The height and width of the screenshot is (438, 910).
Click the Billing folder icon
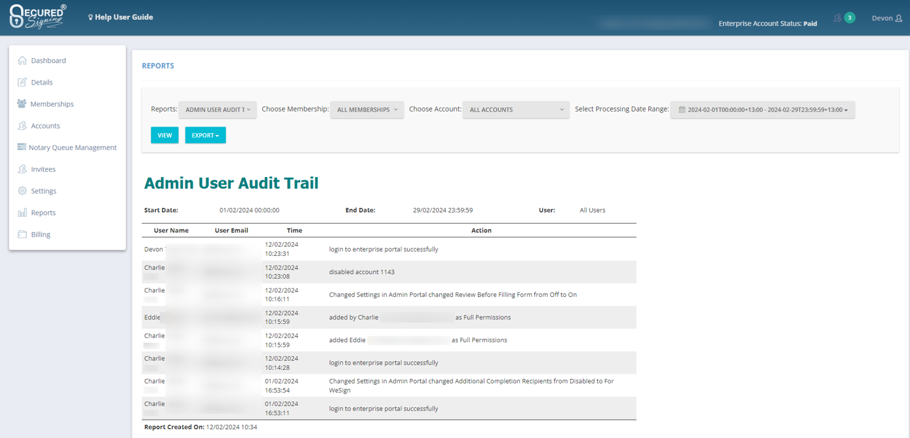click(22, 234)
